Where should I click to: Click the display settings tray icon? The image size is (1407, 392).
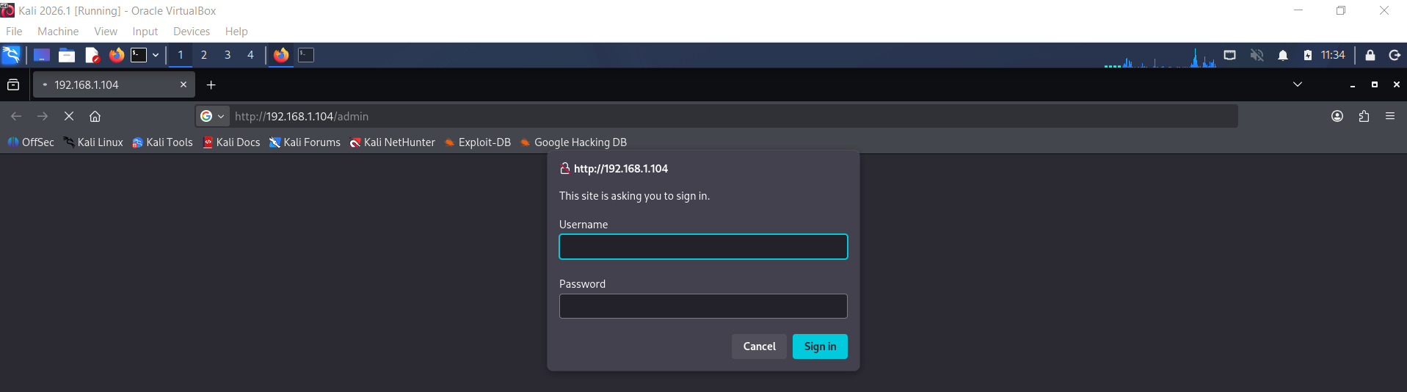1230,55
